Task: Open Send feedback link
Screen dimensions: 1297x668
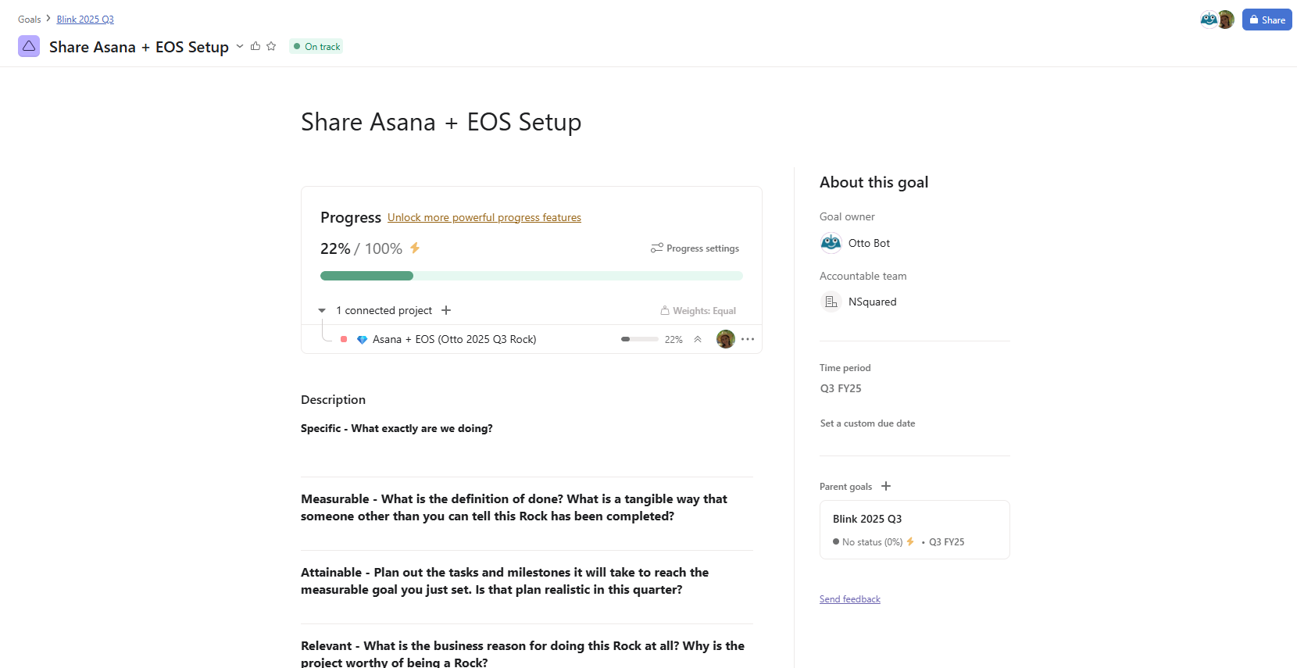Action: (850, 599)
